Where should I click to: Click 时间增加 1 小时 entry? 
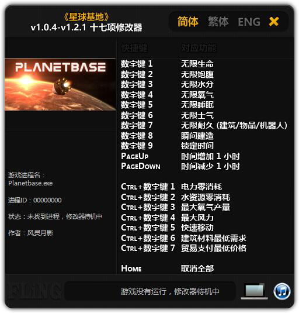pyautogui.click(x=210, y=156)
